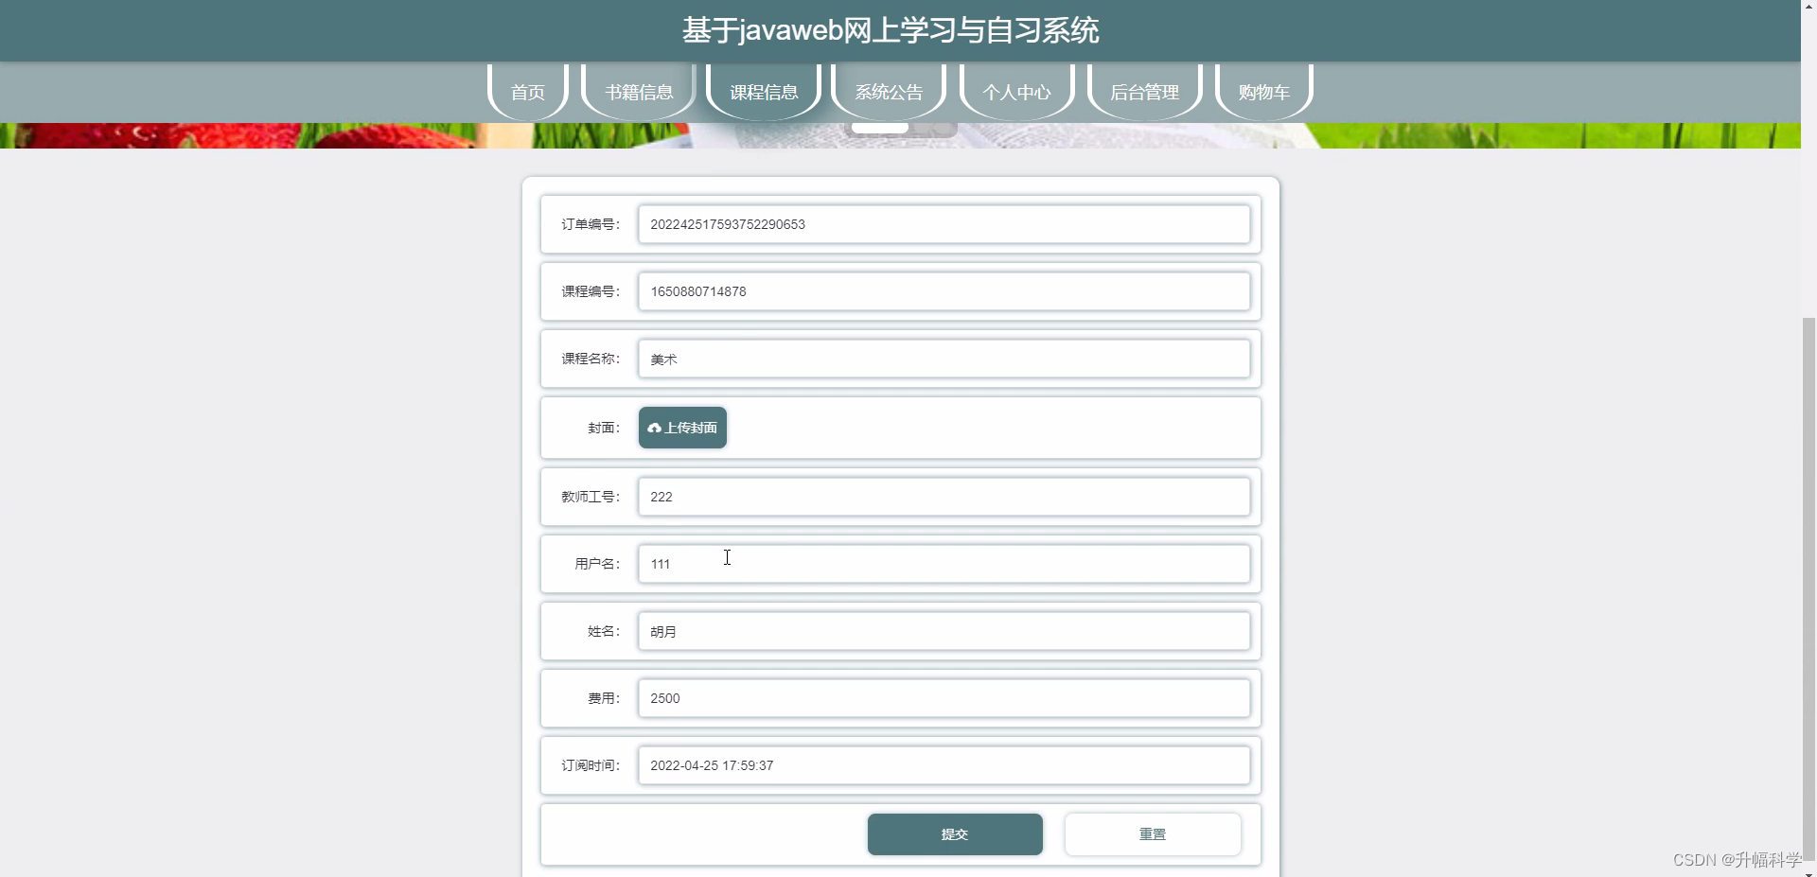
Task: Select the 用户名 username field
Action: [944, 563]
